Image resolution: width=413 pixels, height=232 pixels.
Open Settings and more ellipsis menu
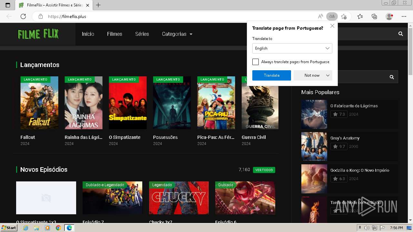click(x=404, y=16)
